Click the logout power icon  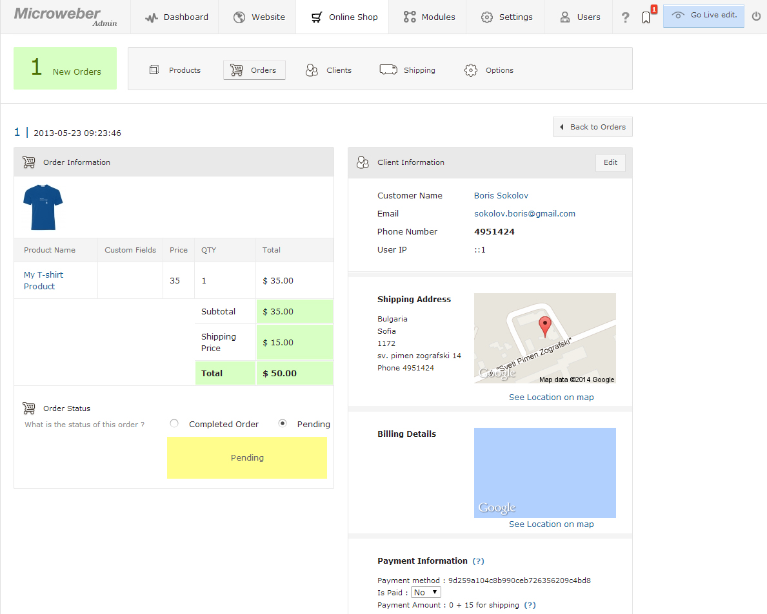pos(756,15)
